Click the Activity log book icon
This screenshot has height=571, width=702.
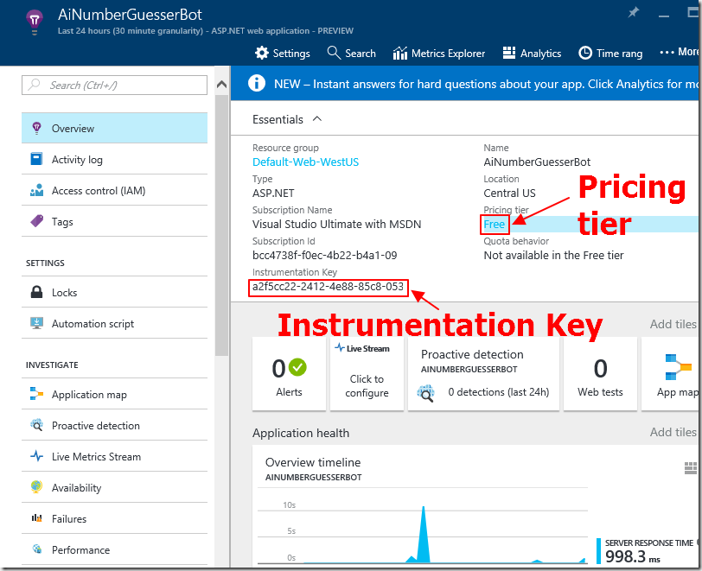(36, 159)
